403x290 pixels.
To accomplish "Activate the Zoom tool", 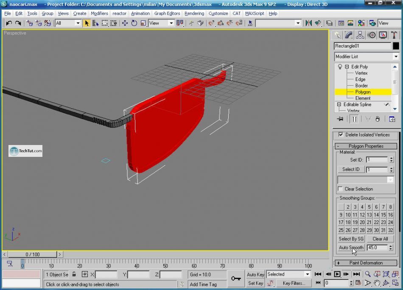I will pyautogui.click(x=367, y=273).
